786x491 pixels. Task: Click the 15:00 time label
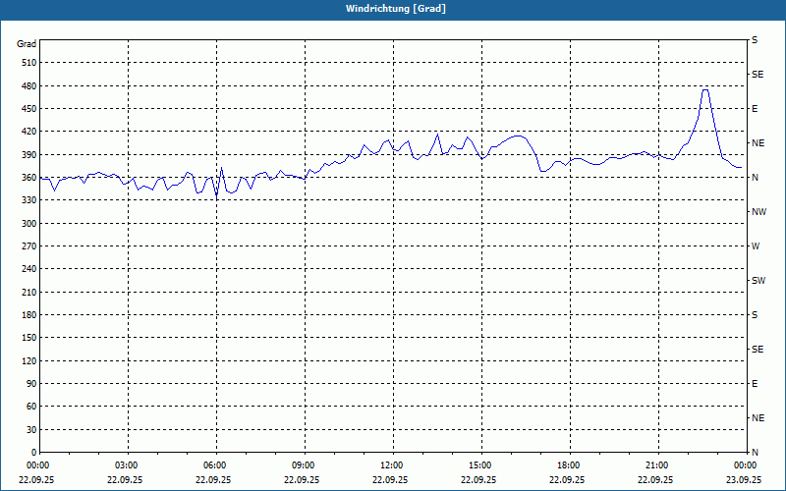tap(479, 465)
